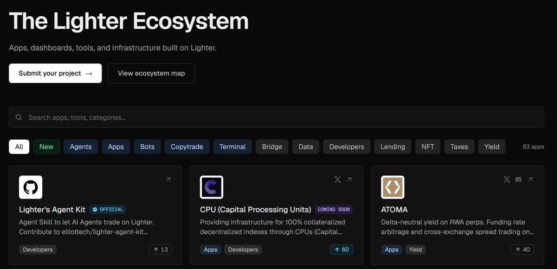Click The Lighter Ecosystem heading
Image resolution: width=557 pixels, height=269 pixels.
pyautogui.click(x=129, y=21)
